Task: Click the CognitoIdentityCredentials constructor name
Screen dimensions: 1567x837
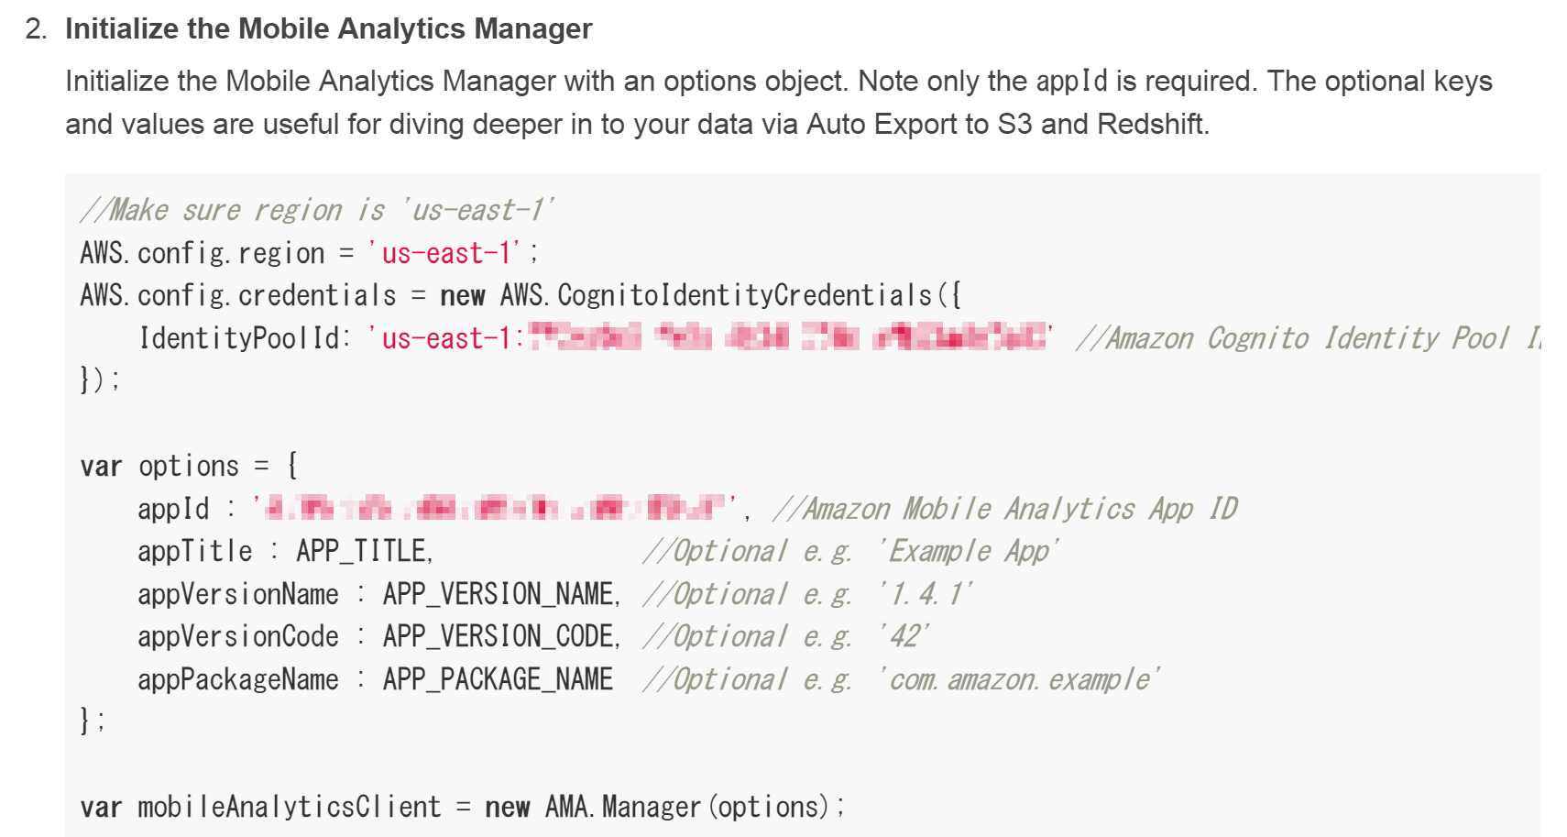Action: point(744,295)
